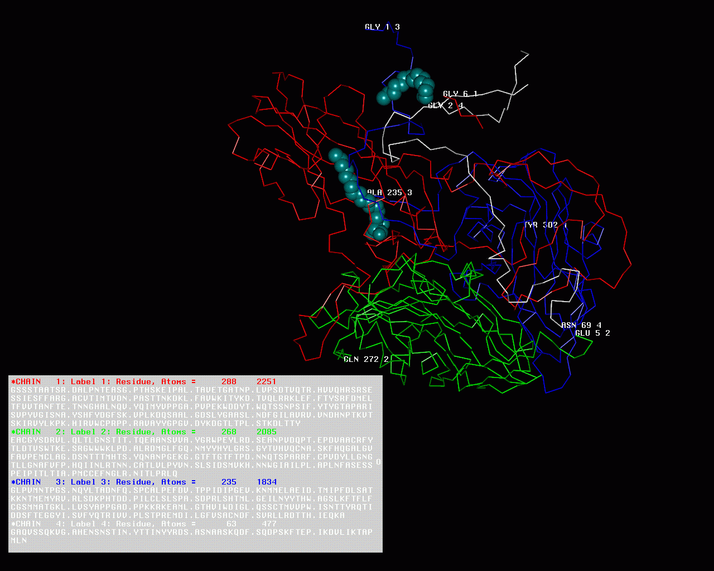
Task: Click the GLY 1 3 residue label
Action: [382, 27]
